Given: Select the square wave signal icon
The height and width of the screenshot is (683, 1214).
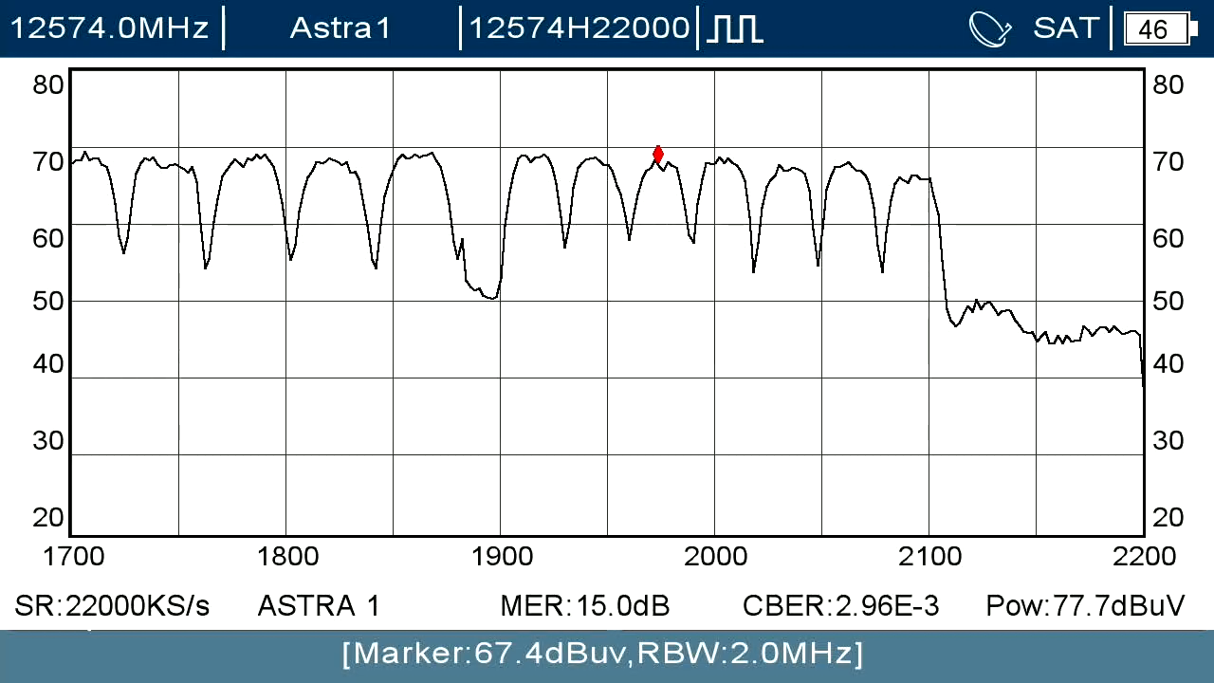Looking at the screenshot, I should tap(734, 28).
